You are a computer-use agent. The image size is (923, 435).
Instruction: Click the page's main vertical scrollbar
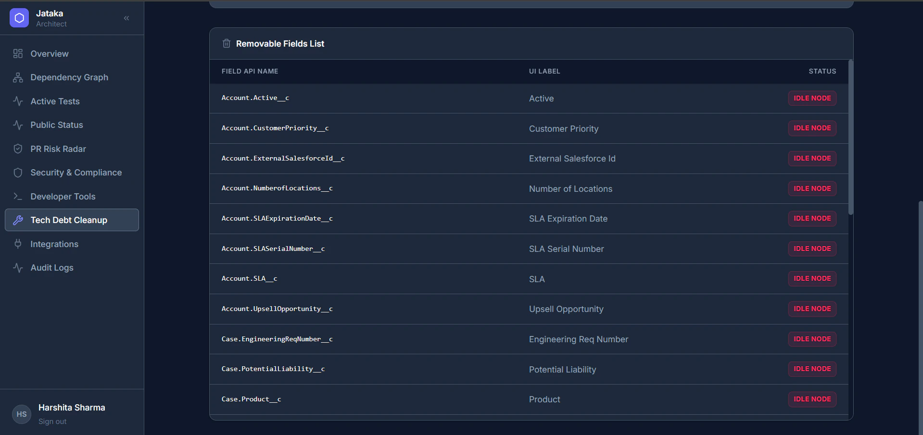click(x=920, y=317)
